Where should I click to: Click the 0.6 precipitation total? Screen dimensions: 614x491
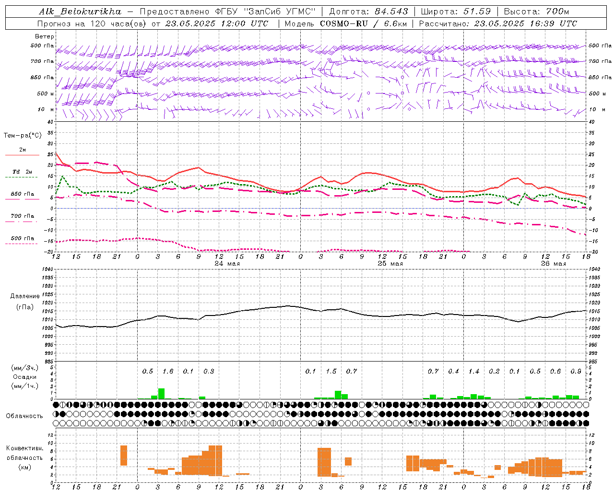[555, 372]
